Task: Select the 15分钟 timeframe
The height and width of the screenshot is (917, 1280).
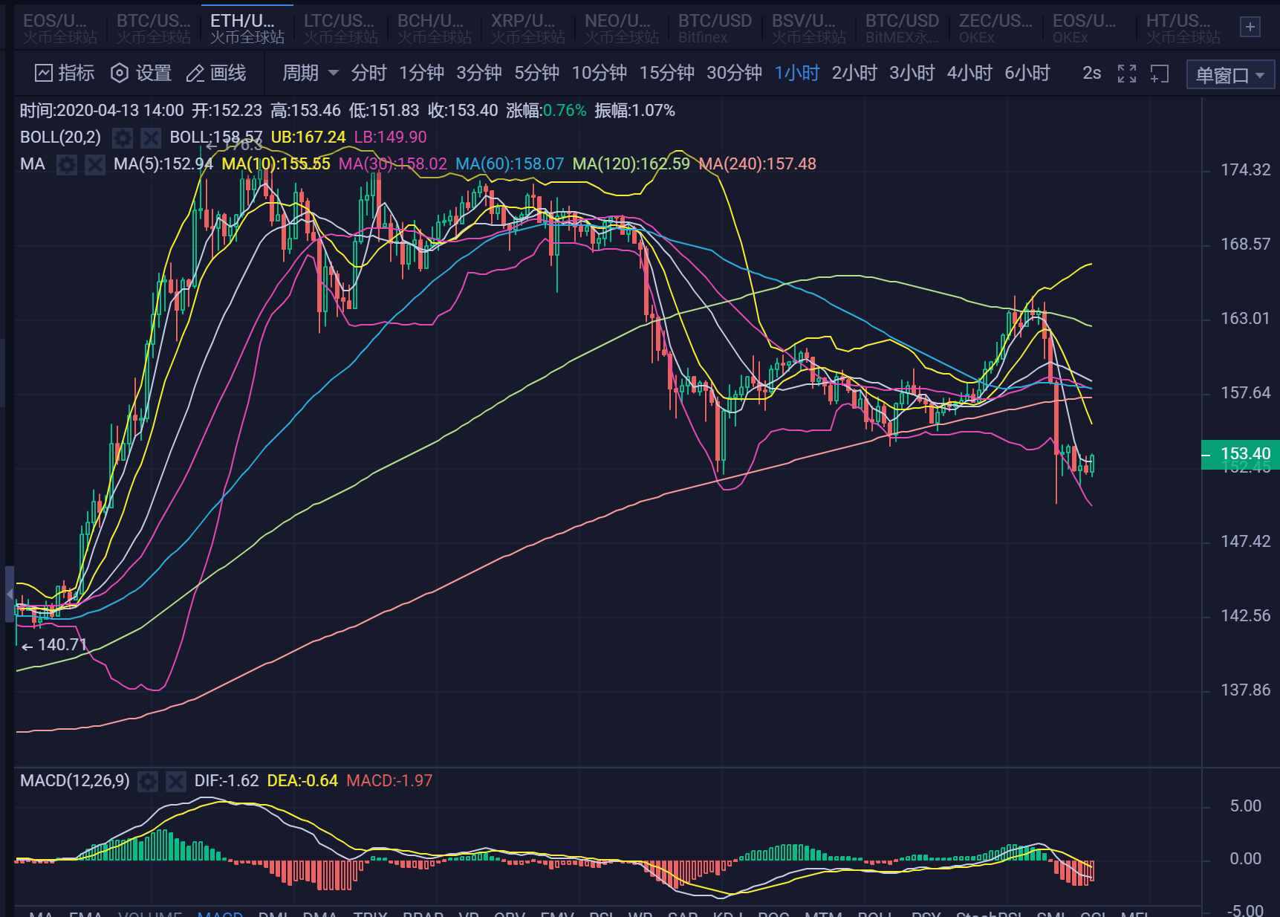Action: coord(666,73)
